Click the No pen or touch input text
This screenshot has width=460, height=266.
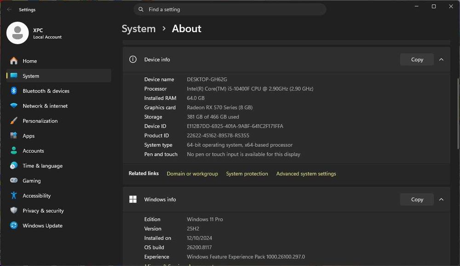pos(243,154)
